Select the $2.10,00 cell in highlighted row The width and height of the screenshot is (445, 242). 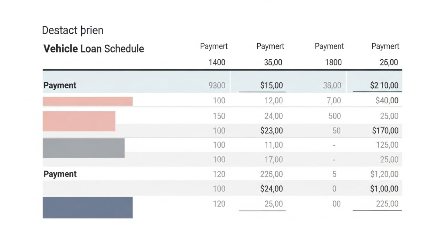coord(384,85)
